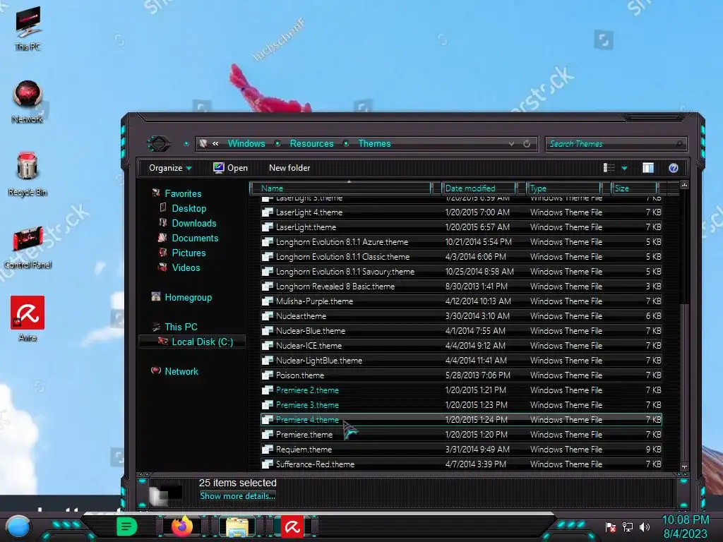Click the Explorer back navigation button
The image size is (723, 542).
[x=159, y=143]
